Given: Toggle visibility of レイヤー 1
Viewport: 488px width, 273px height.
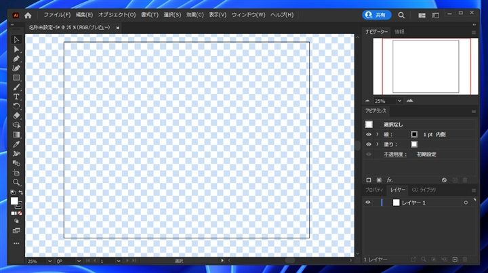Looking at the screenshot, I should click(368, 203).
